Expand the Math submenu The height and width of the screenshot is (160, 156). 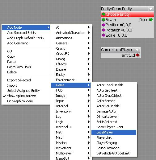coord(71,132)
